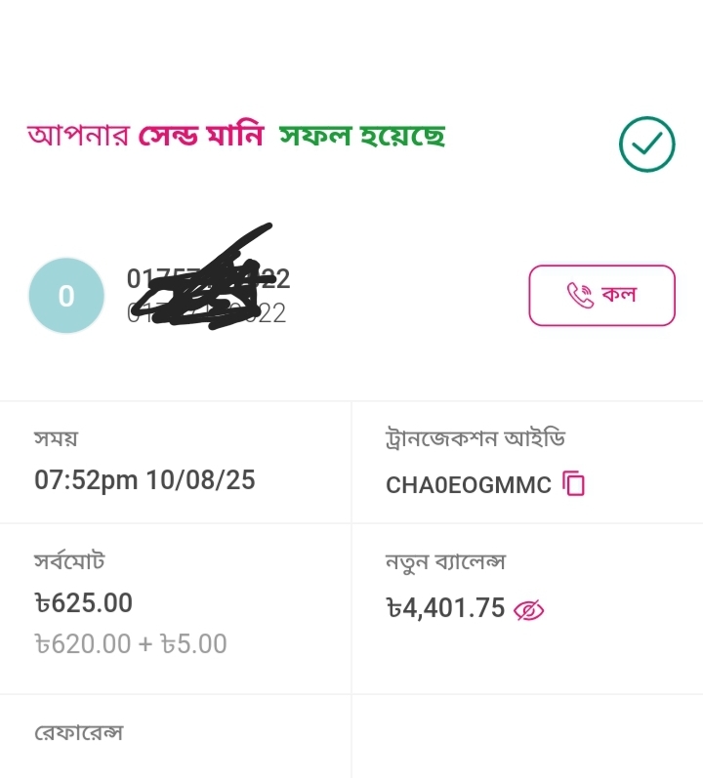Tap the new balance ৳4,401.75

445,609
